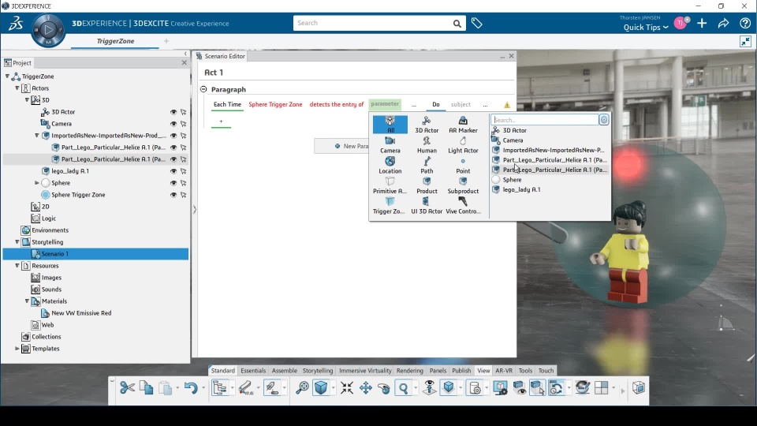Choose the Human actor type icon
This screenshot has height=426, width=757.
(x=427, y=141)
